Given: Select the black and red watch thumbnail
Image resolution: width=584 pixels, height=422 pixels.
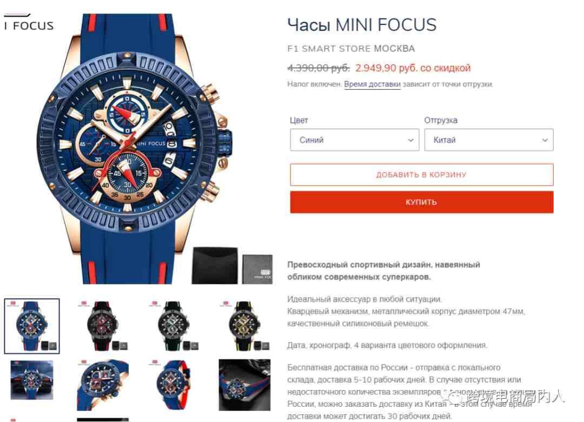Looking at the screenshot, I should coord(102,326).
